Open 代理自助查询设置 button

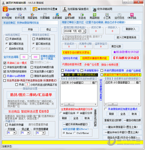(x=72, y=64)
